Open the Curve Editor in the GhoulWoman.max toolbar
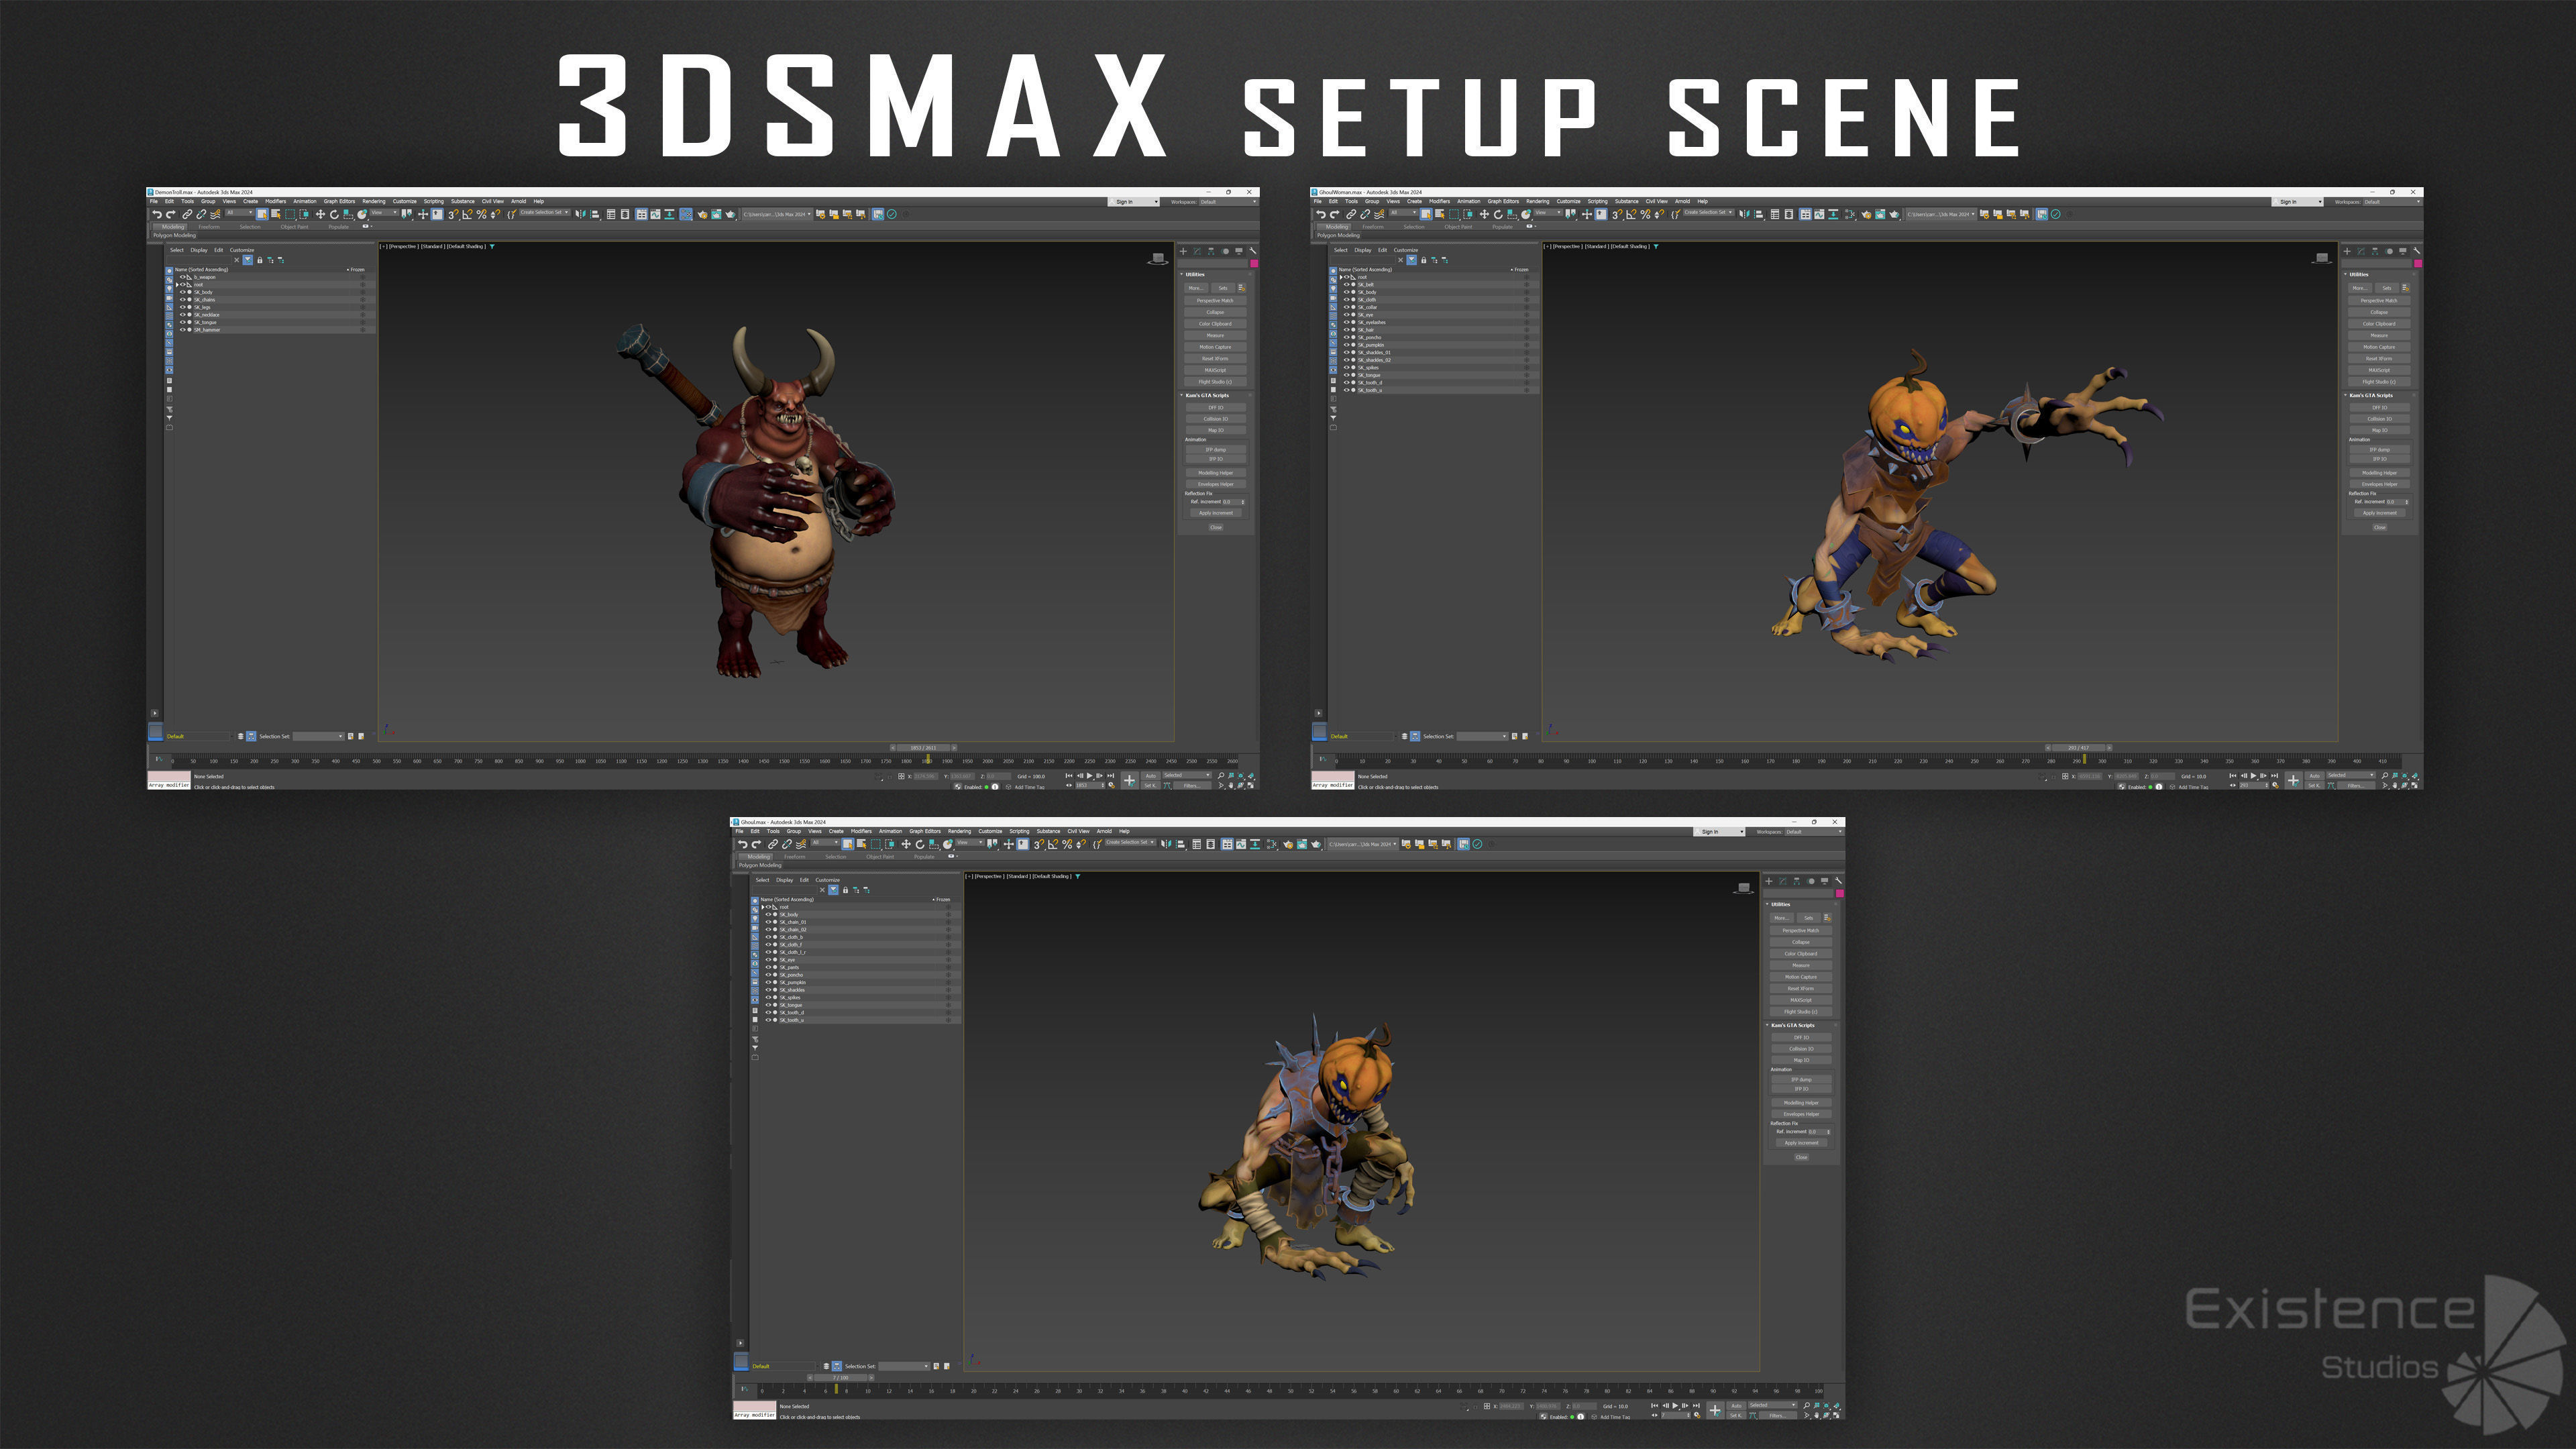 point(1820,214)
